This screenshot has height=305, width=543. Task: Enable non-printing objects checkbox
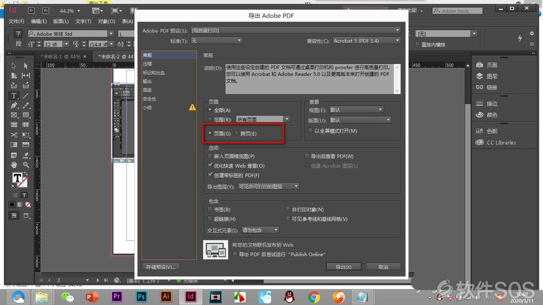pos(288,209)
